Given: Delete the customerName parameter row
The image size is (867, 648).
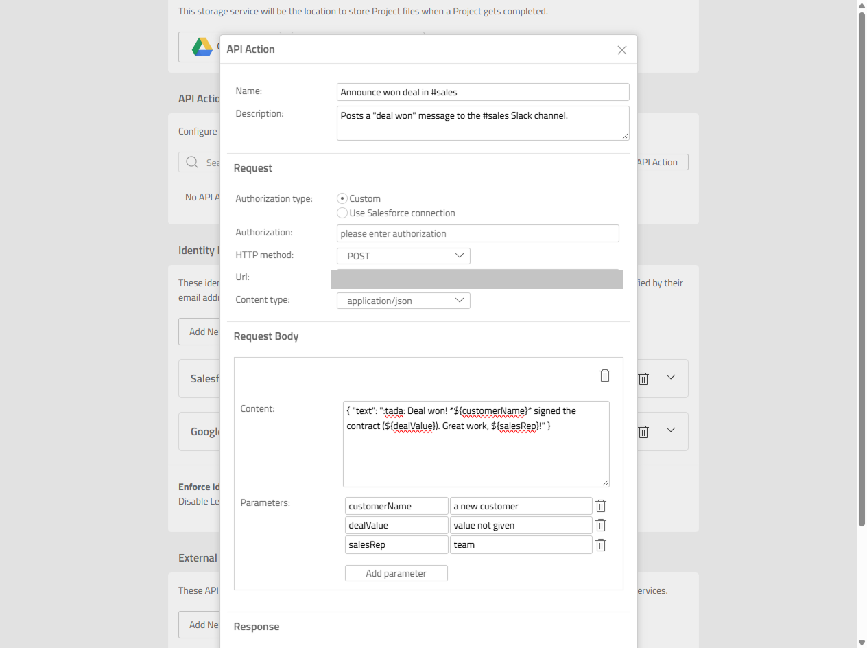Looking at the screenshot, I should click(x=601, y=506).
